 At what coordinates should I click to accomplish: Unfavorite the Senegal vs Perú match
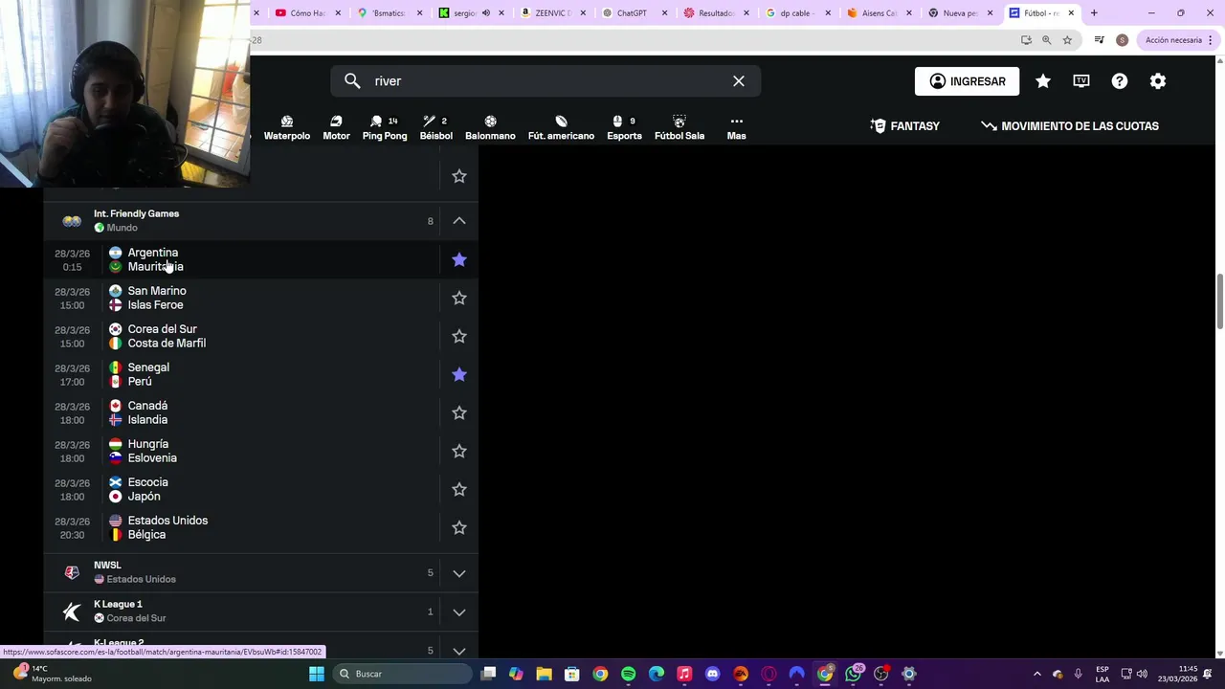pyautogui.click(x=459, y=374)
